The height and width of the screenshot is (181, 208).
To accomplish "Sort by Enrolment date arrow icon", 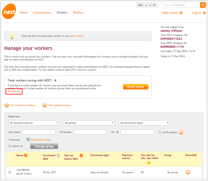I will coord(58,155).
